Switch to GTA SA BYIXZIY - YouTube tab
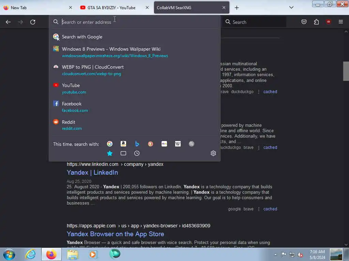 (115, 7)
